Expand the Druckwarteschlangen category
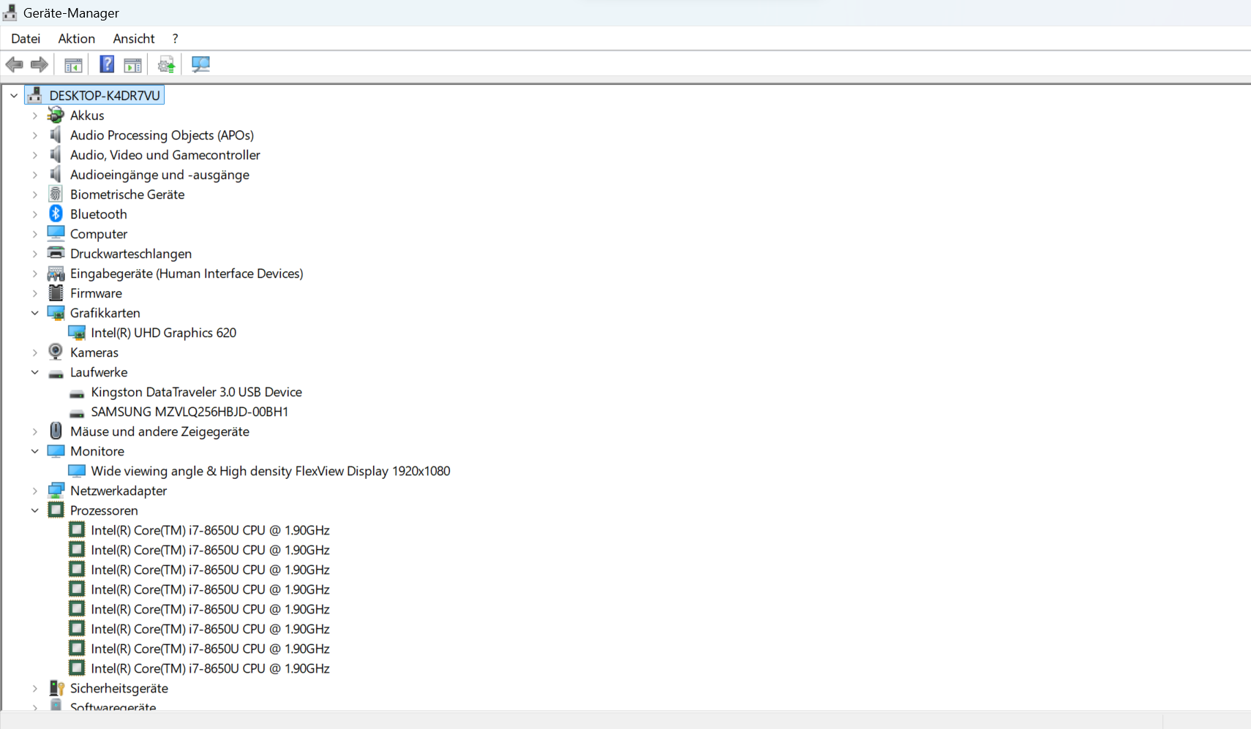The height and width of the screenshot is (729, 1251). click(x=34, y=253)
